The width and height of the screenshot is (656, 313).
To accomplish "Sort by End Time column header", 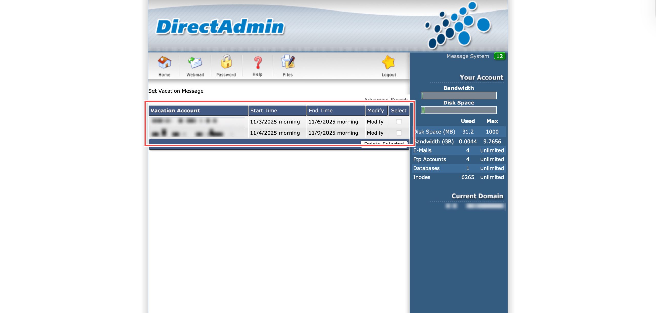I will click(x=321, y=111).
